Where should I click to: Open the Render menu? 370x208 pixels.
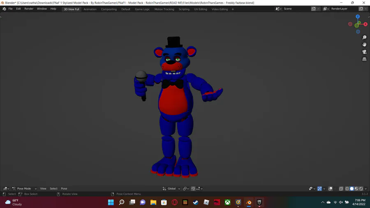[29, 9]
